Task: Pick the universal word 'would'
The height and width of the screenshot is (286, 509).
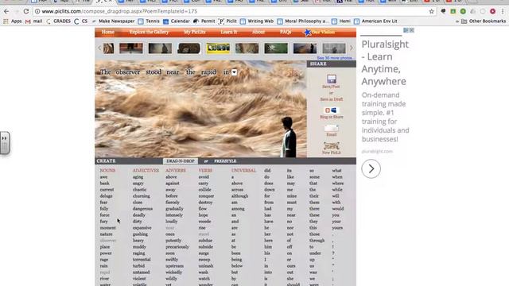Action: (337, 209)
